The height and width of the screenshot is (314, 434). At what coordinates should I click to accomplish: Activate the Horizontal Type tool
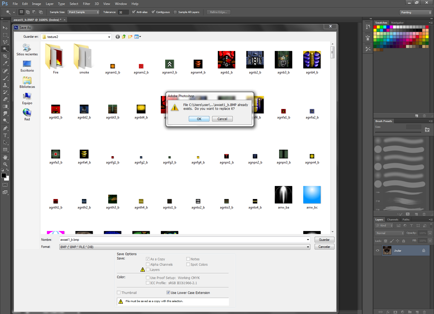coord(5,135)
